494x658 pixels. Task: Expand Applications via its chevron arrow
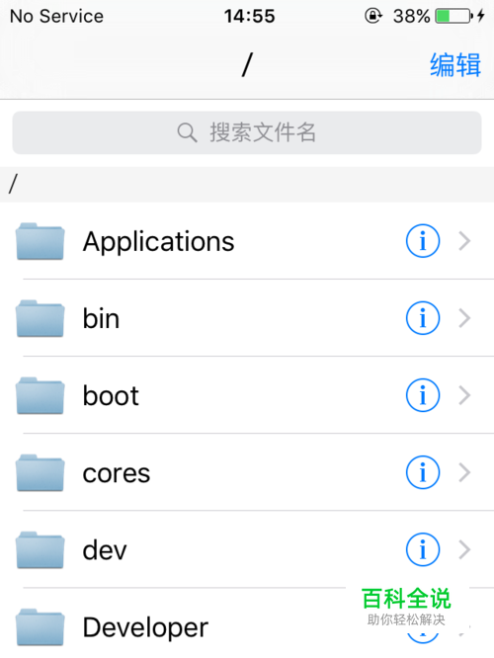[464, 241]
